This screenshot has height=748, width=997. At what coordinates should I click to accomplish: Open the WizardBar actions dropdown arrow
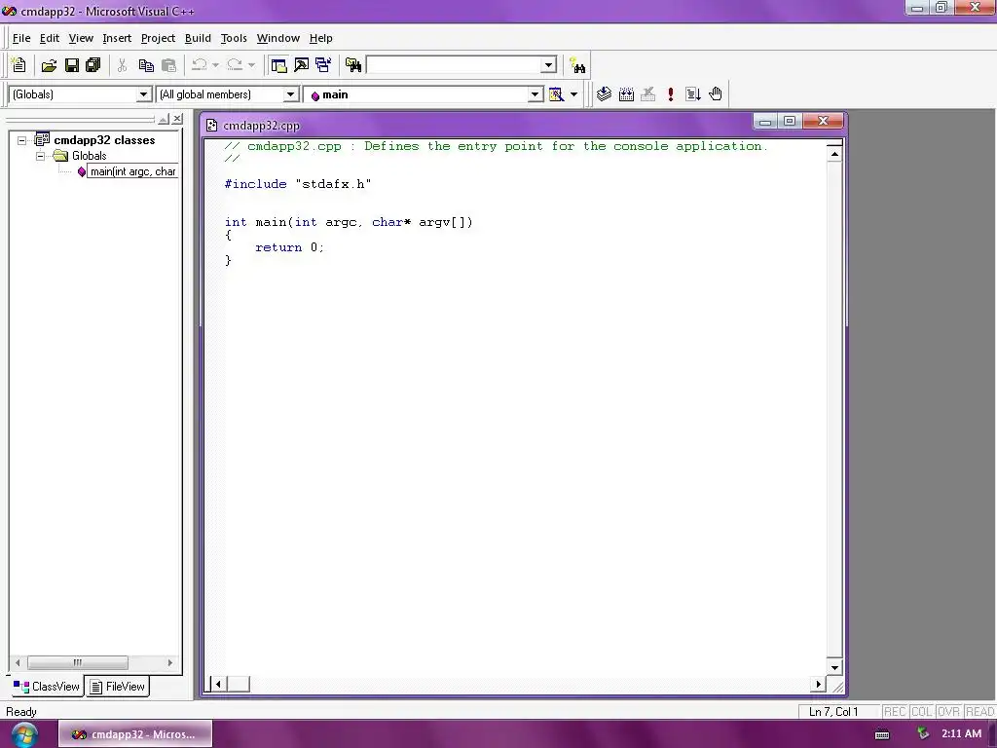(x=573, y=94)
